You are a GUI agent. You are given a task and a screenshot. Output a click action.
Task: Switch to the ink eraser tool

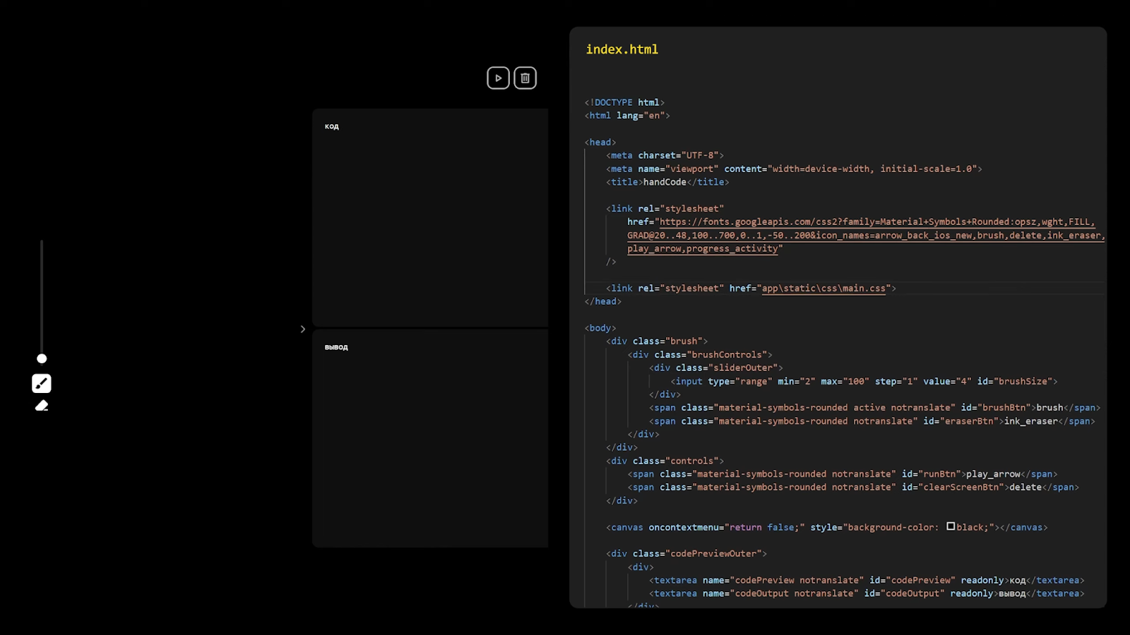(x=42, y=405)
